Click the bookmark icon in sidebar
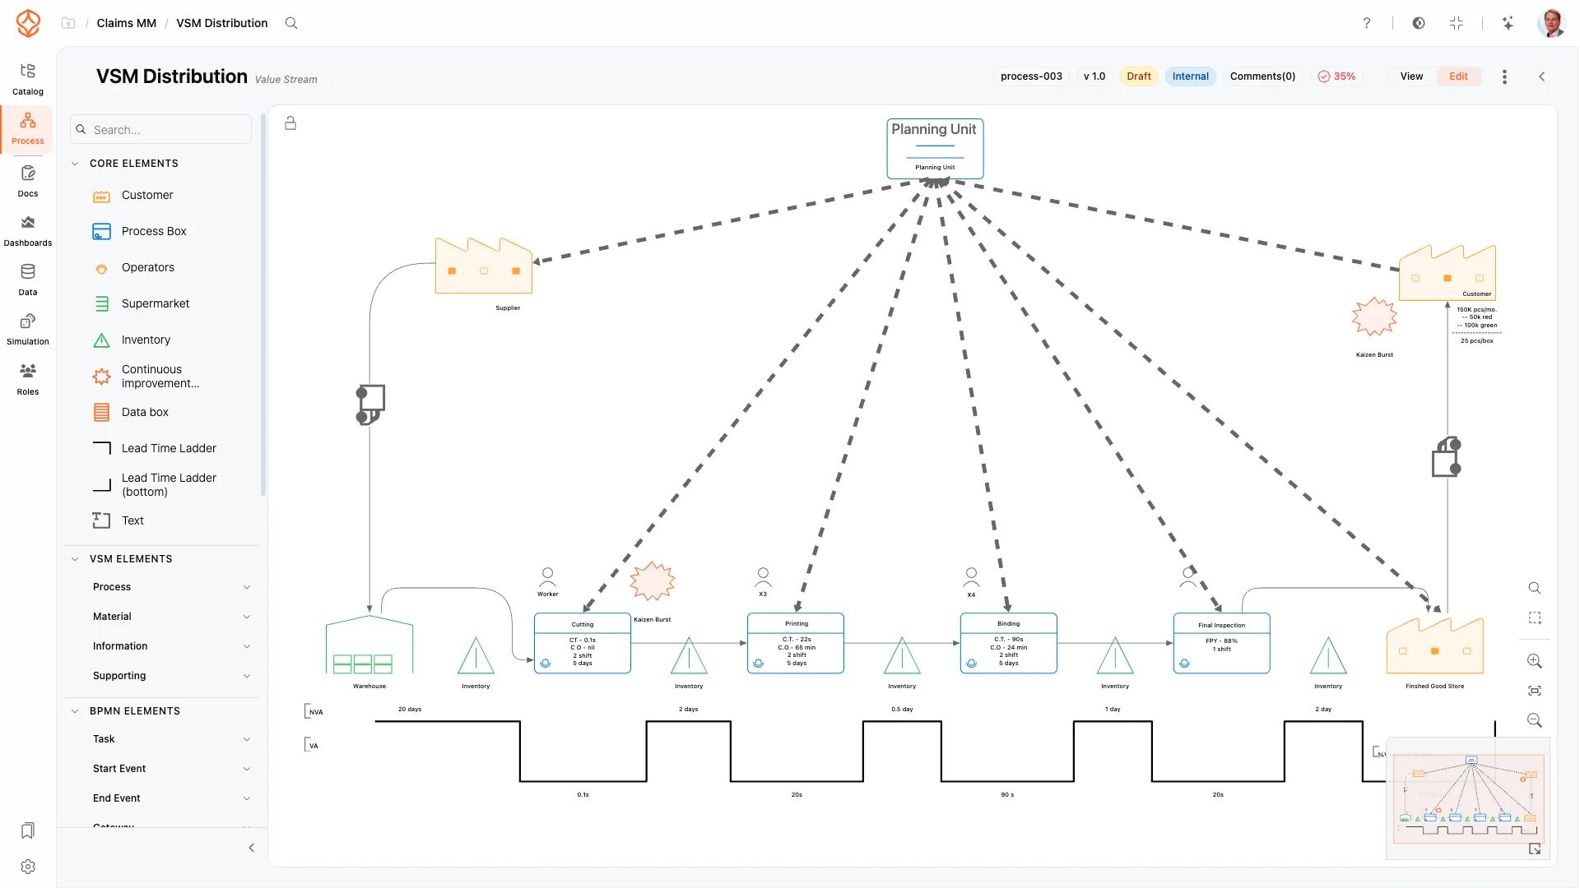Screen dimensions: 1580x888 pyautogui.click(x=28, y=830)
